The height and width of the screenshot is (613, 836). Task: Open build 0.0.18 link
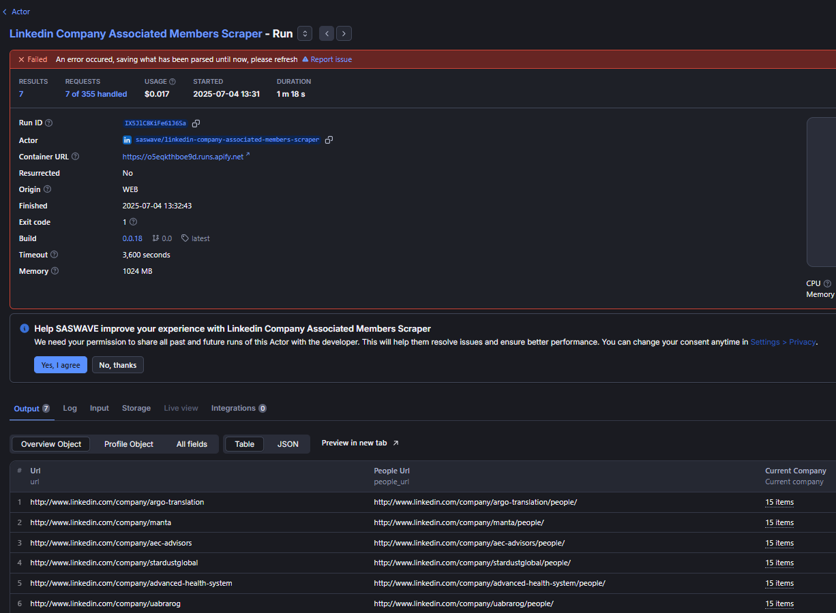pyautogui.click(x=132, y=238)
